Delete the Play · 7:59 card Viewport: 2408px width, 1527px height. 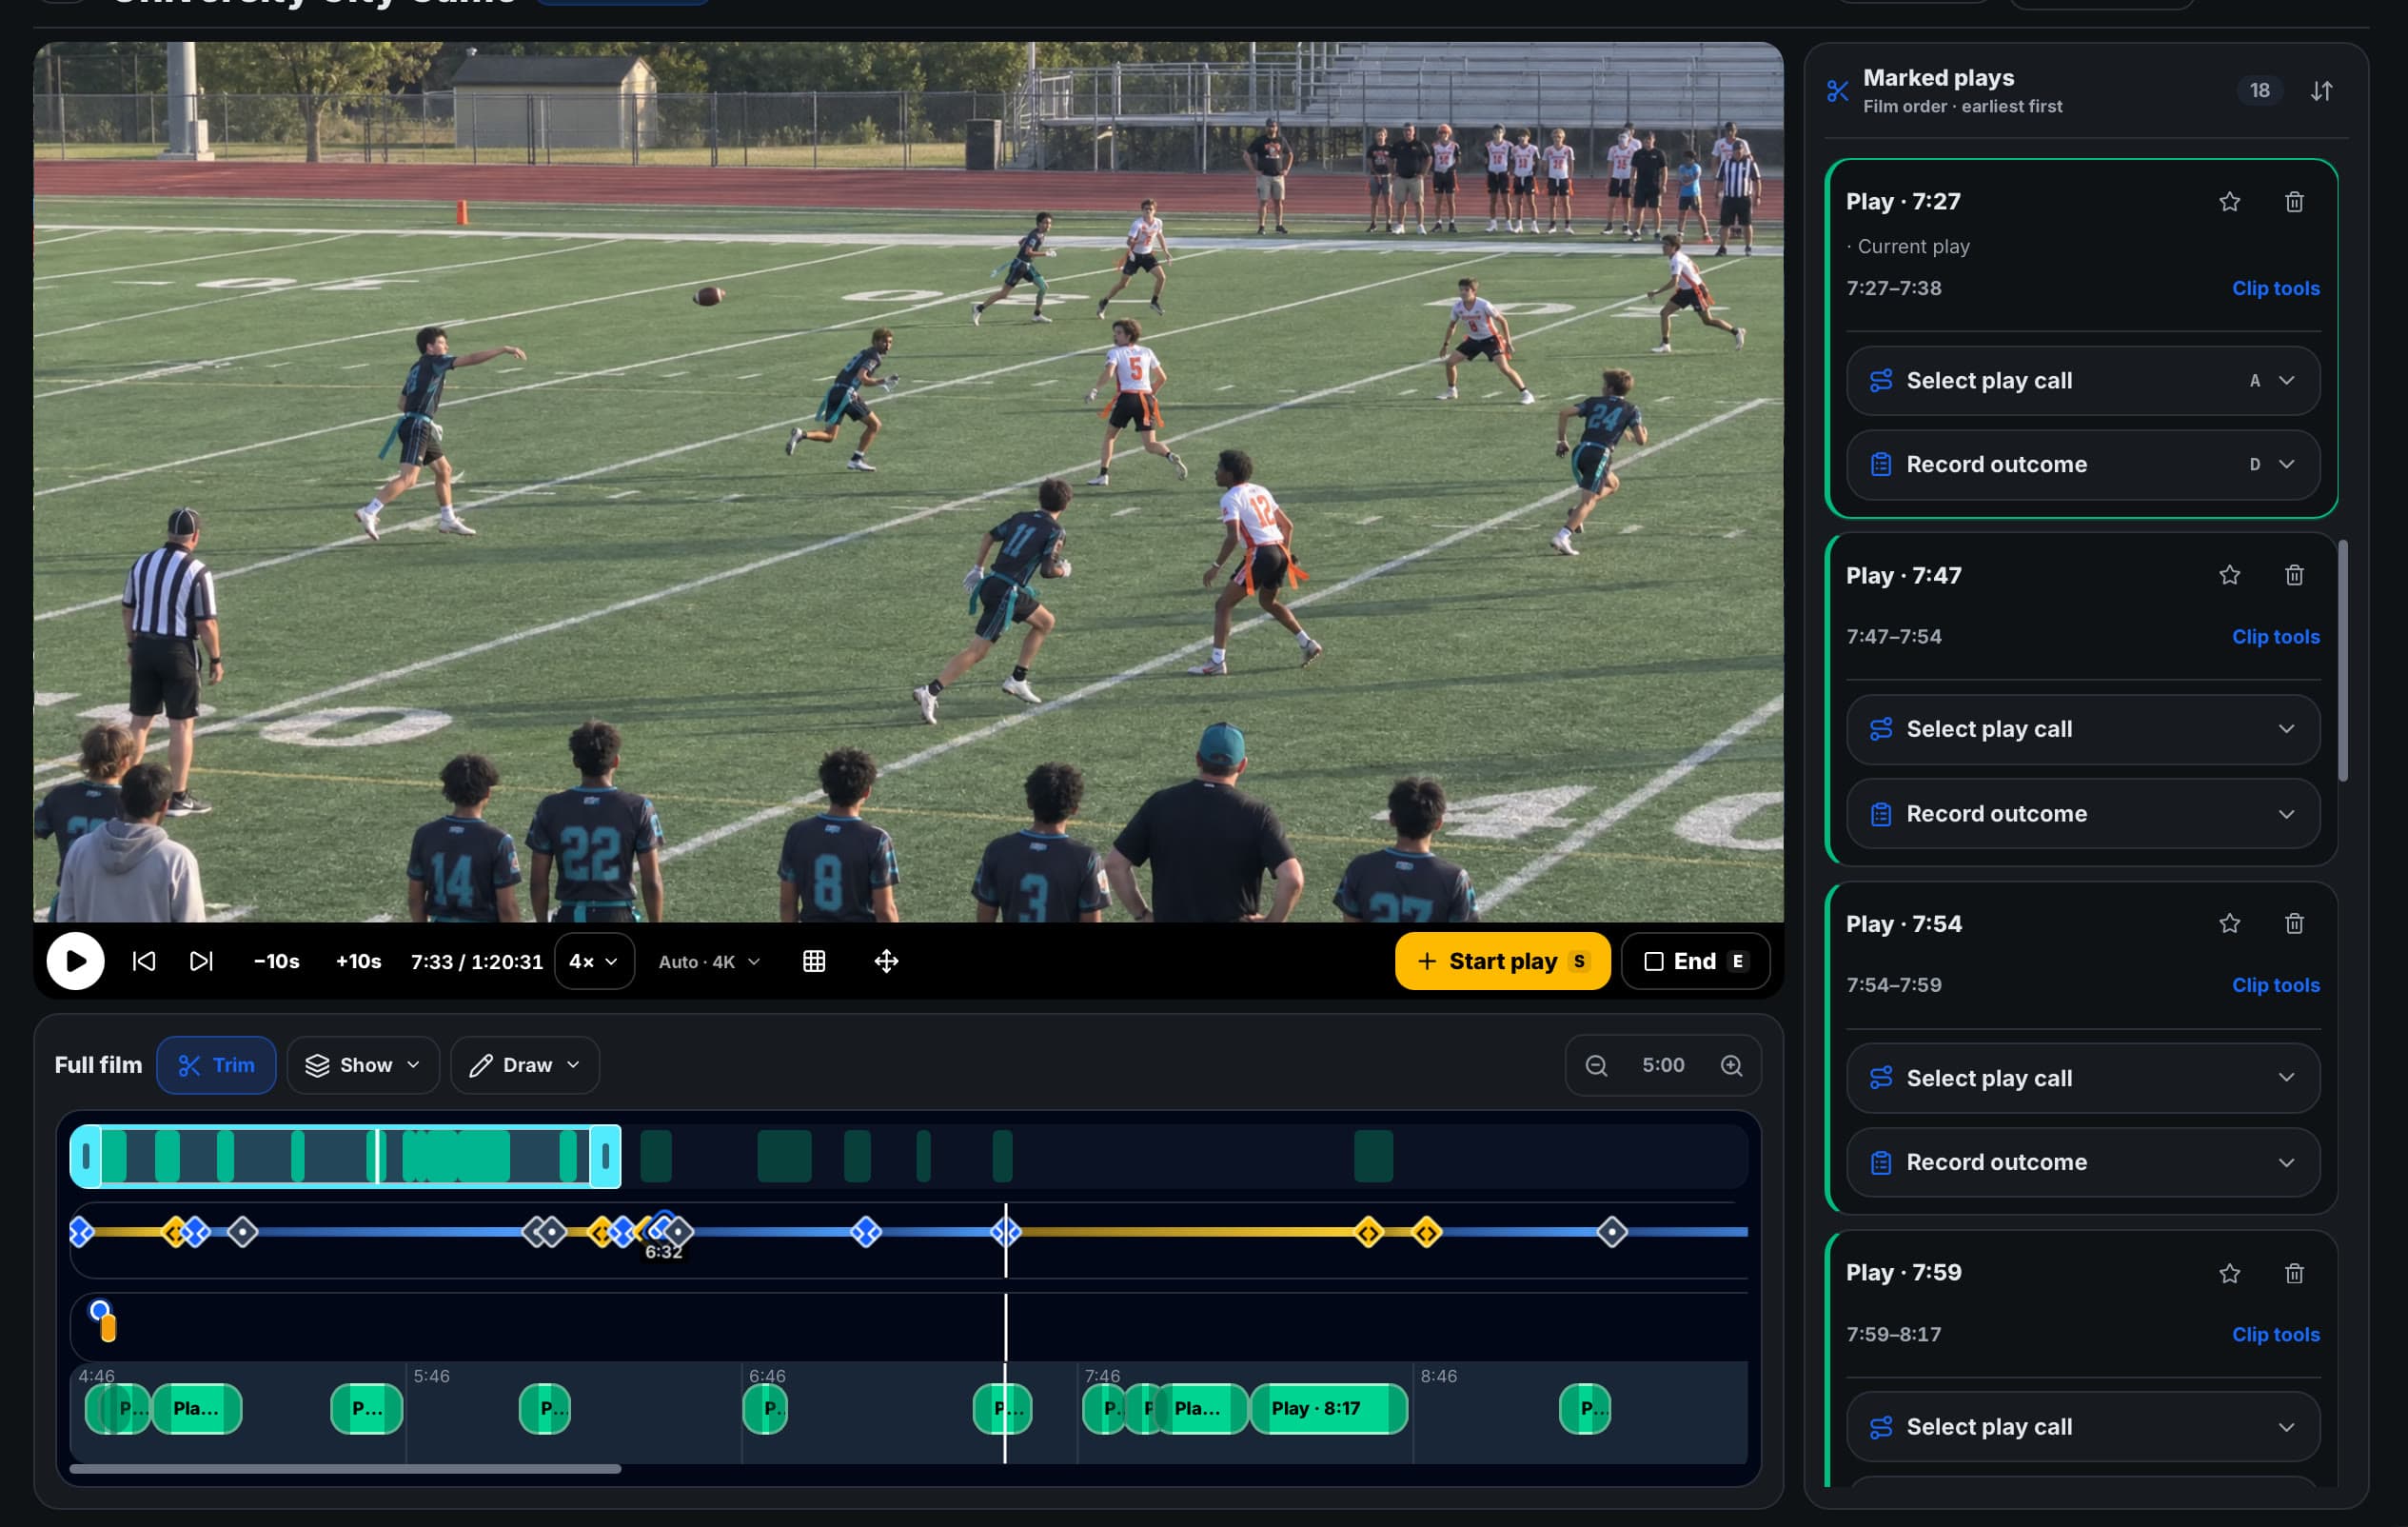coord(2294,1273)
